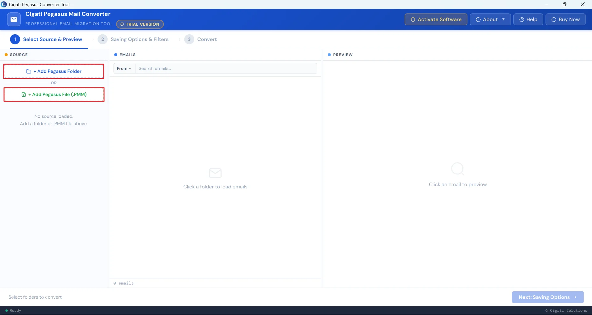592x315 pixels.
Task: Click the "Click a folder to load emails" text
Action: point(215,187)
